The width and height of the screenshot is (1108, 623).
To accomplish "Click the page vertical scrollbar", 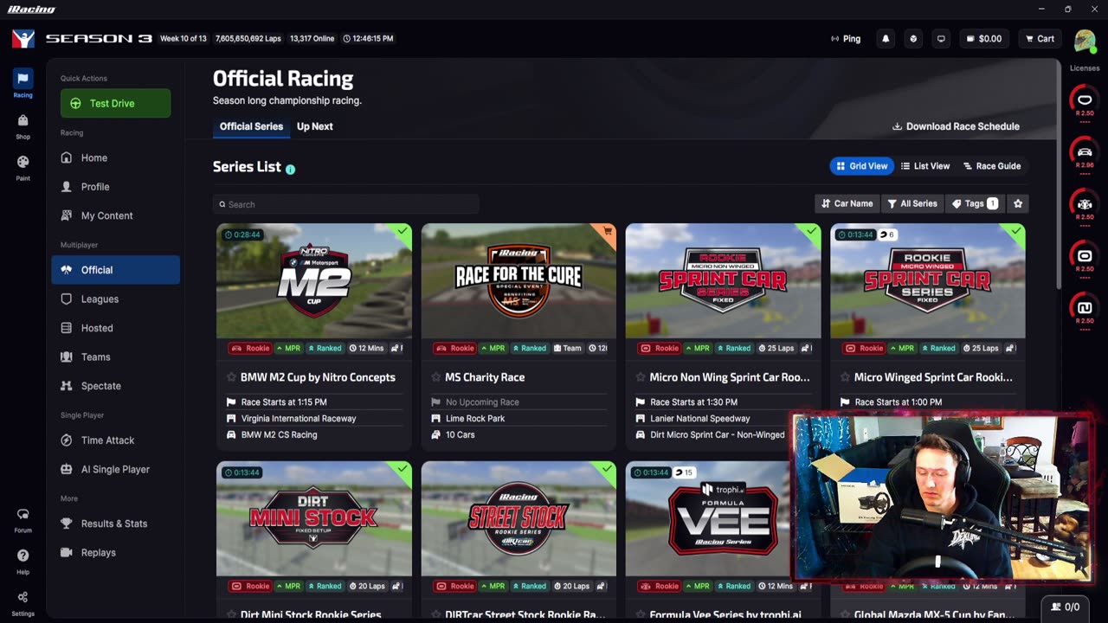I will point(1057,173).
